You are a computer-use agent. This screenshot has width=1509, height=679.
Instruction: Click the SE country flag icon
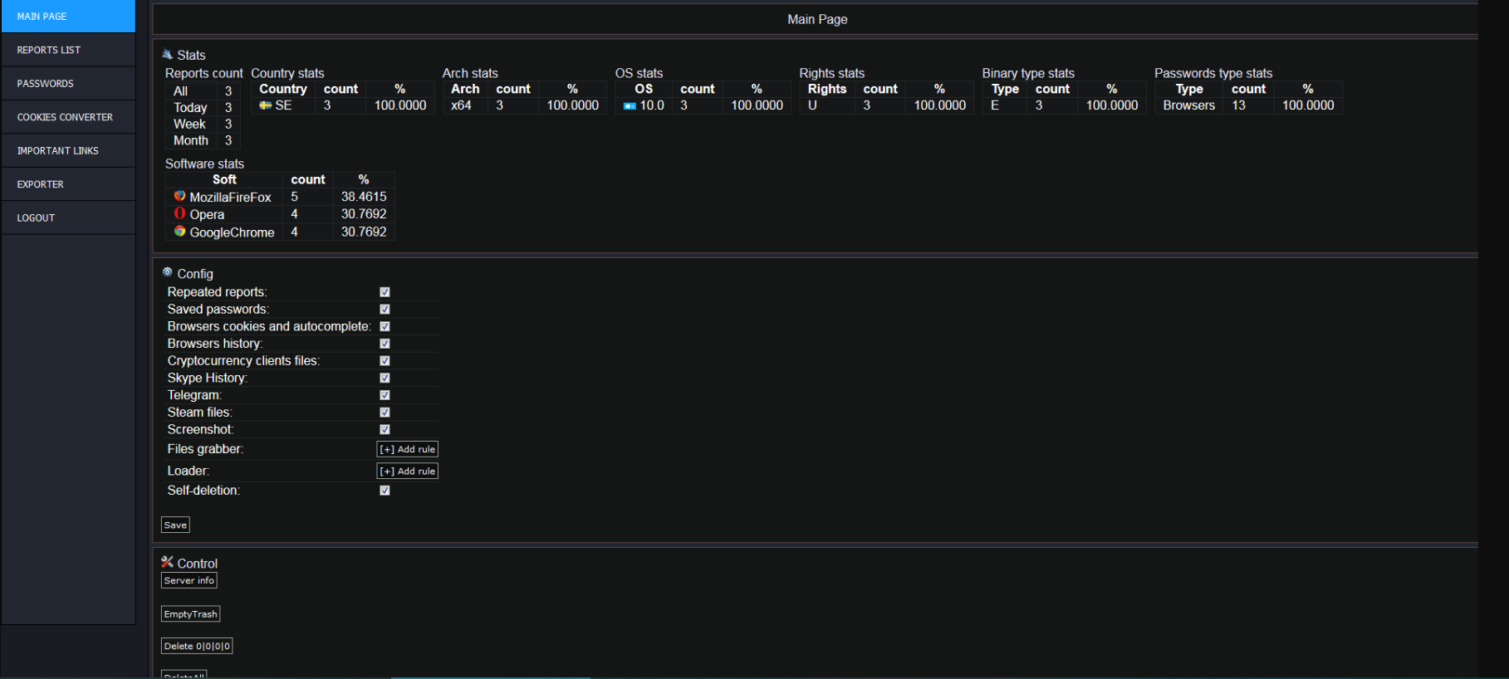(266, 105)
